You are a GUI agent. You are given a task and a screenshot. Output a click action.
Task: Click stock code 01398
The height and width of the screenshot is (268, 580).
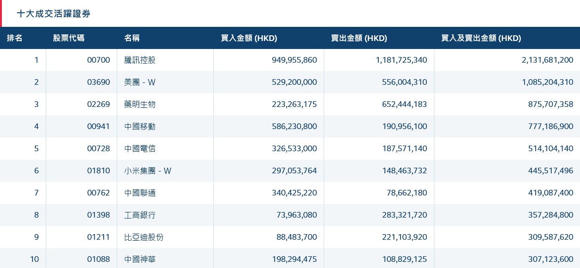(98, 215)
